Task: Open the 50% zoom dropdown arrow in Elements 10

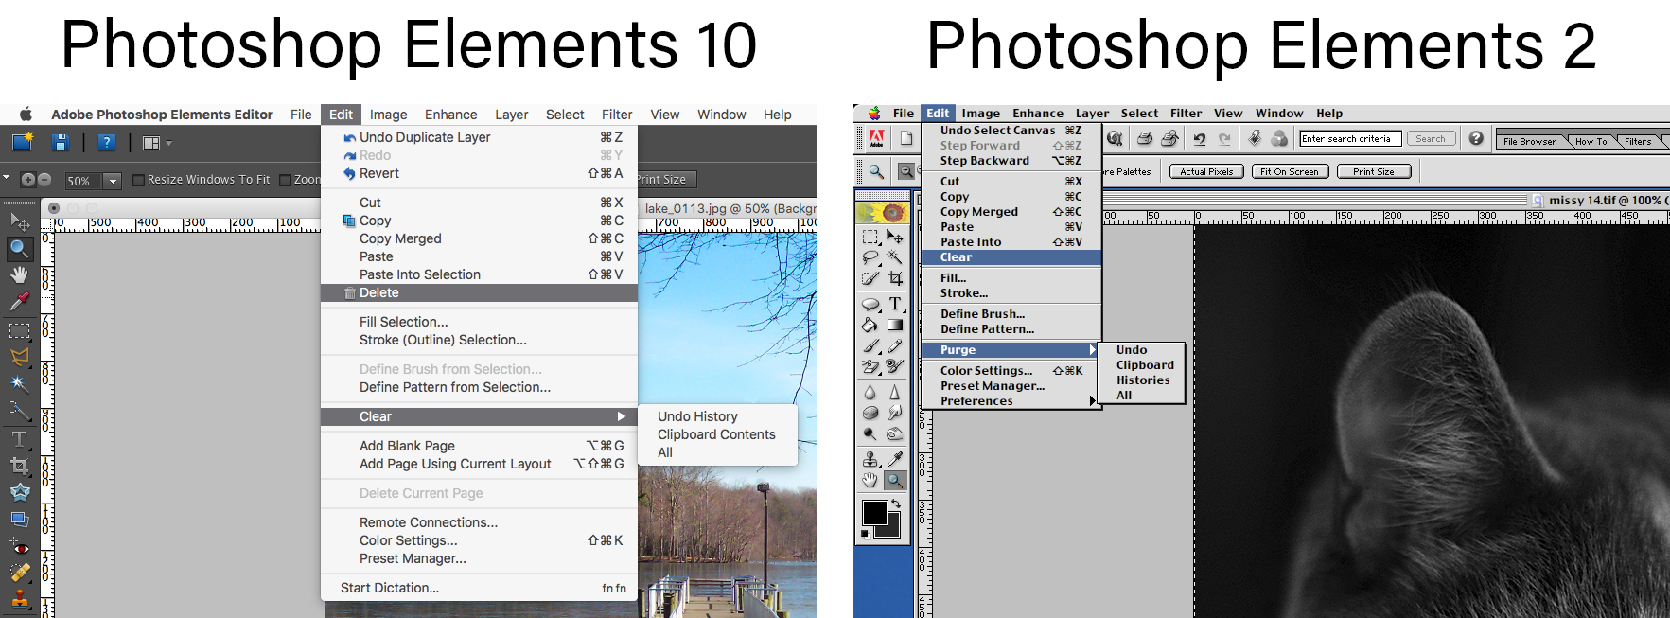Action: [113, 181]
